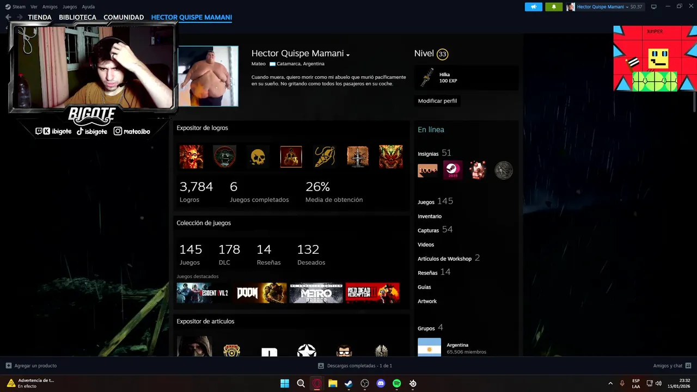Open the Red Dead Redemption featured game

(372, 293)
